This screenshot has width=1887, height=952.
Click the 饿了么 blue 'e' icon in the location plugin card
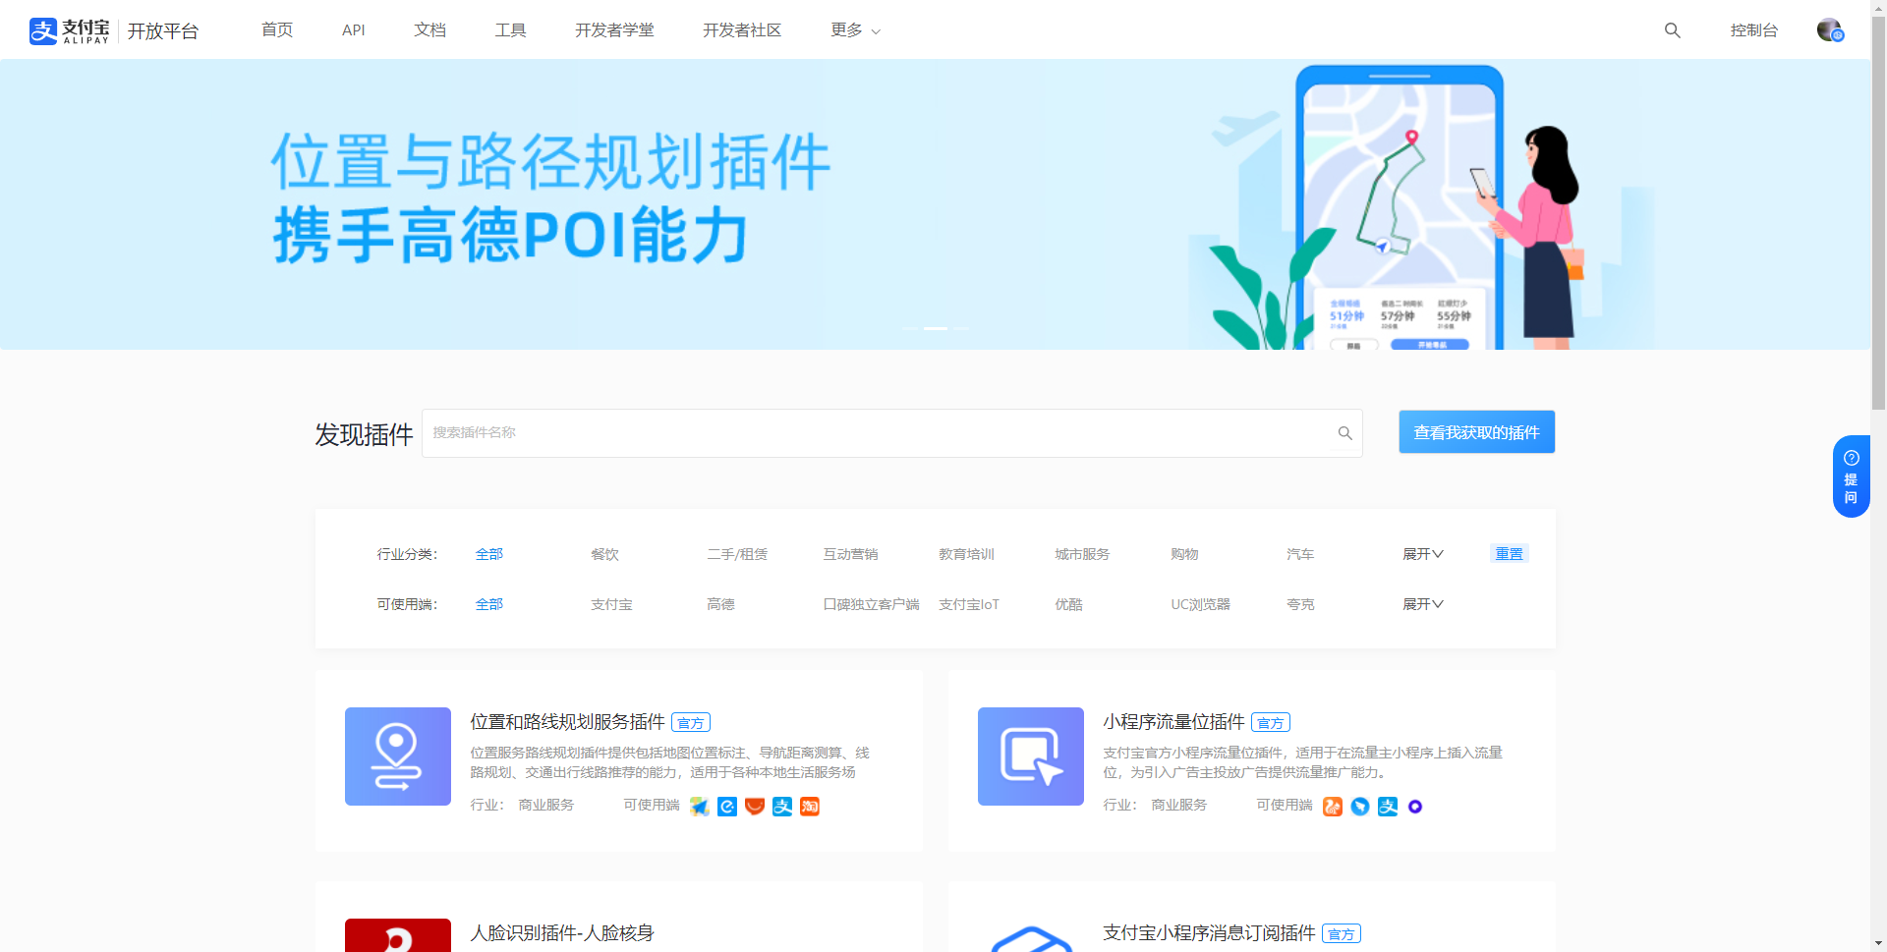coord(727,807)
